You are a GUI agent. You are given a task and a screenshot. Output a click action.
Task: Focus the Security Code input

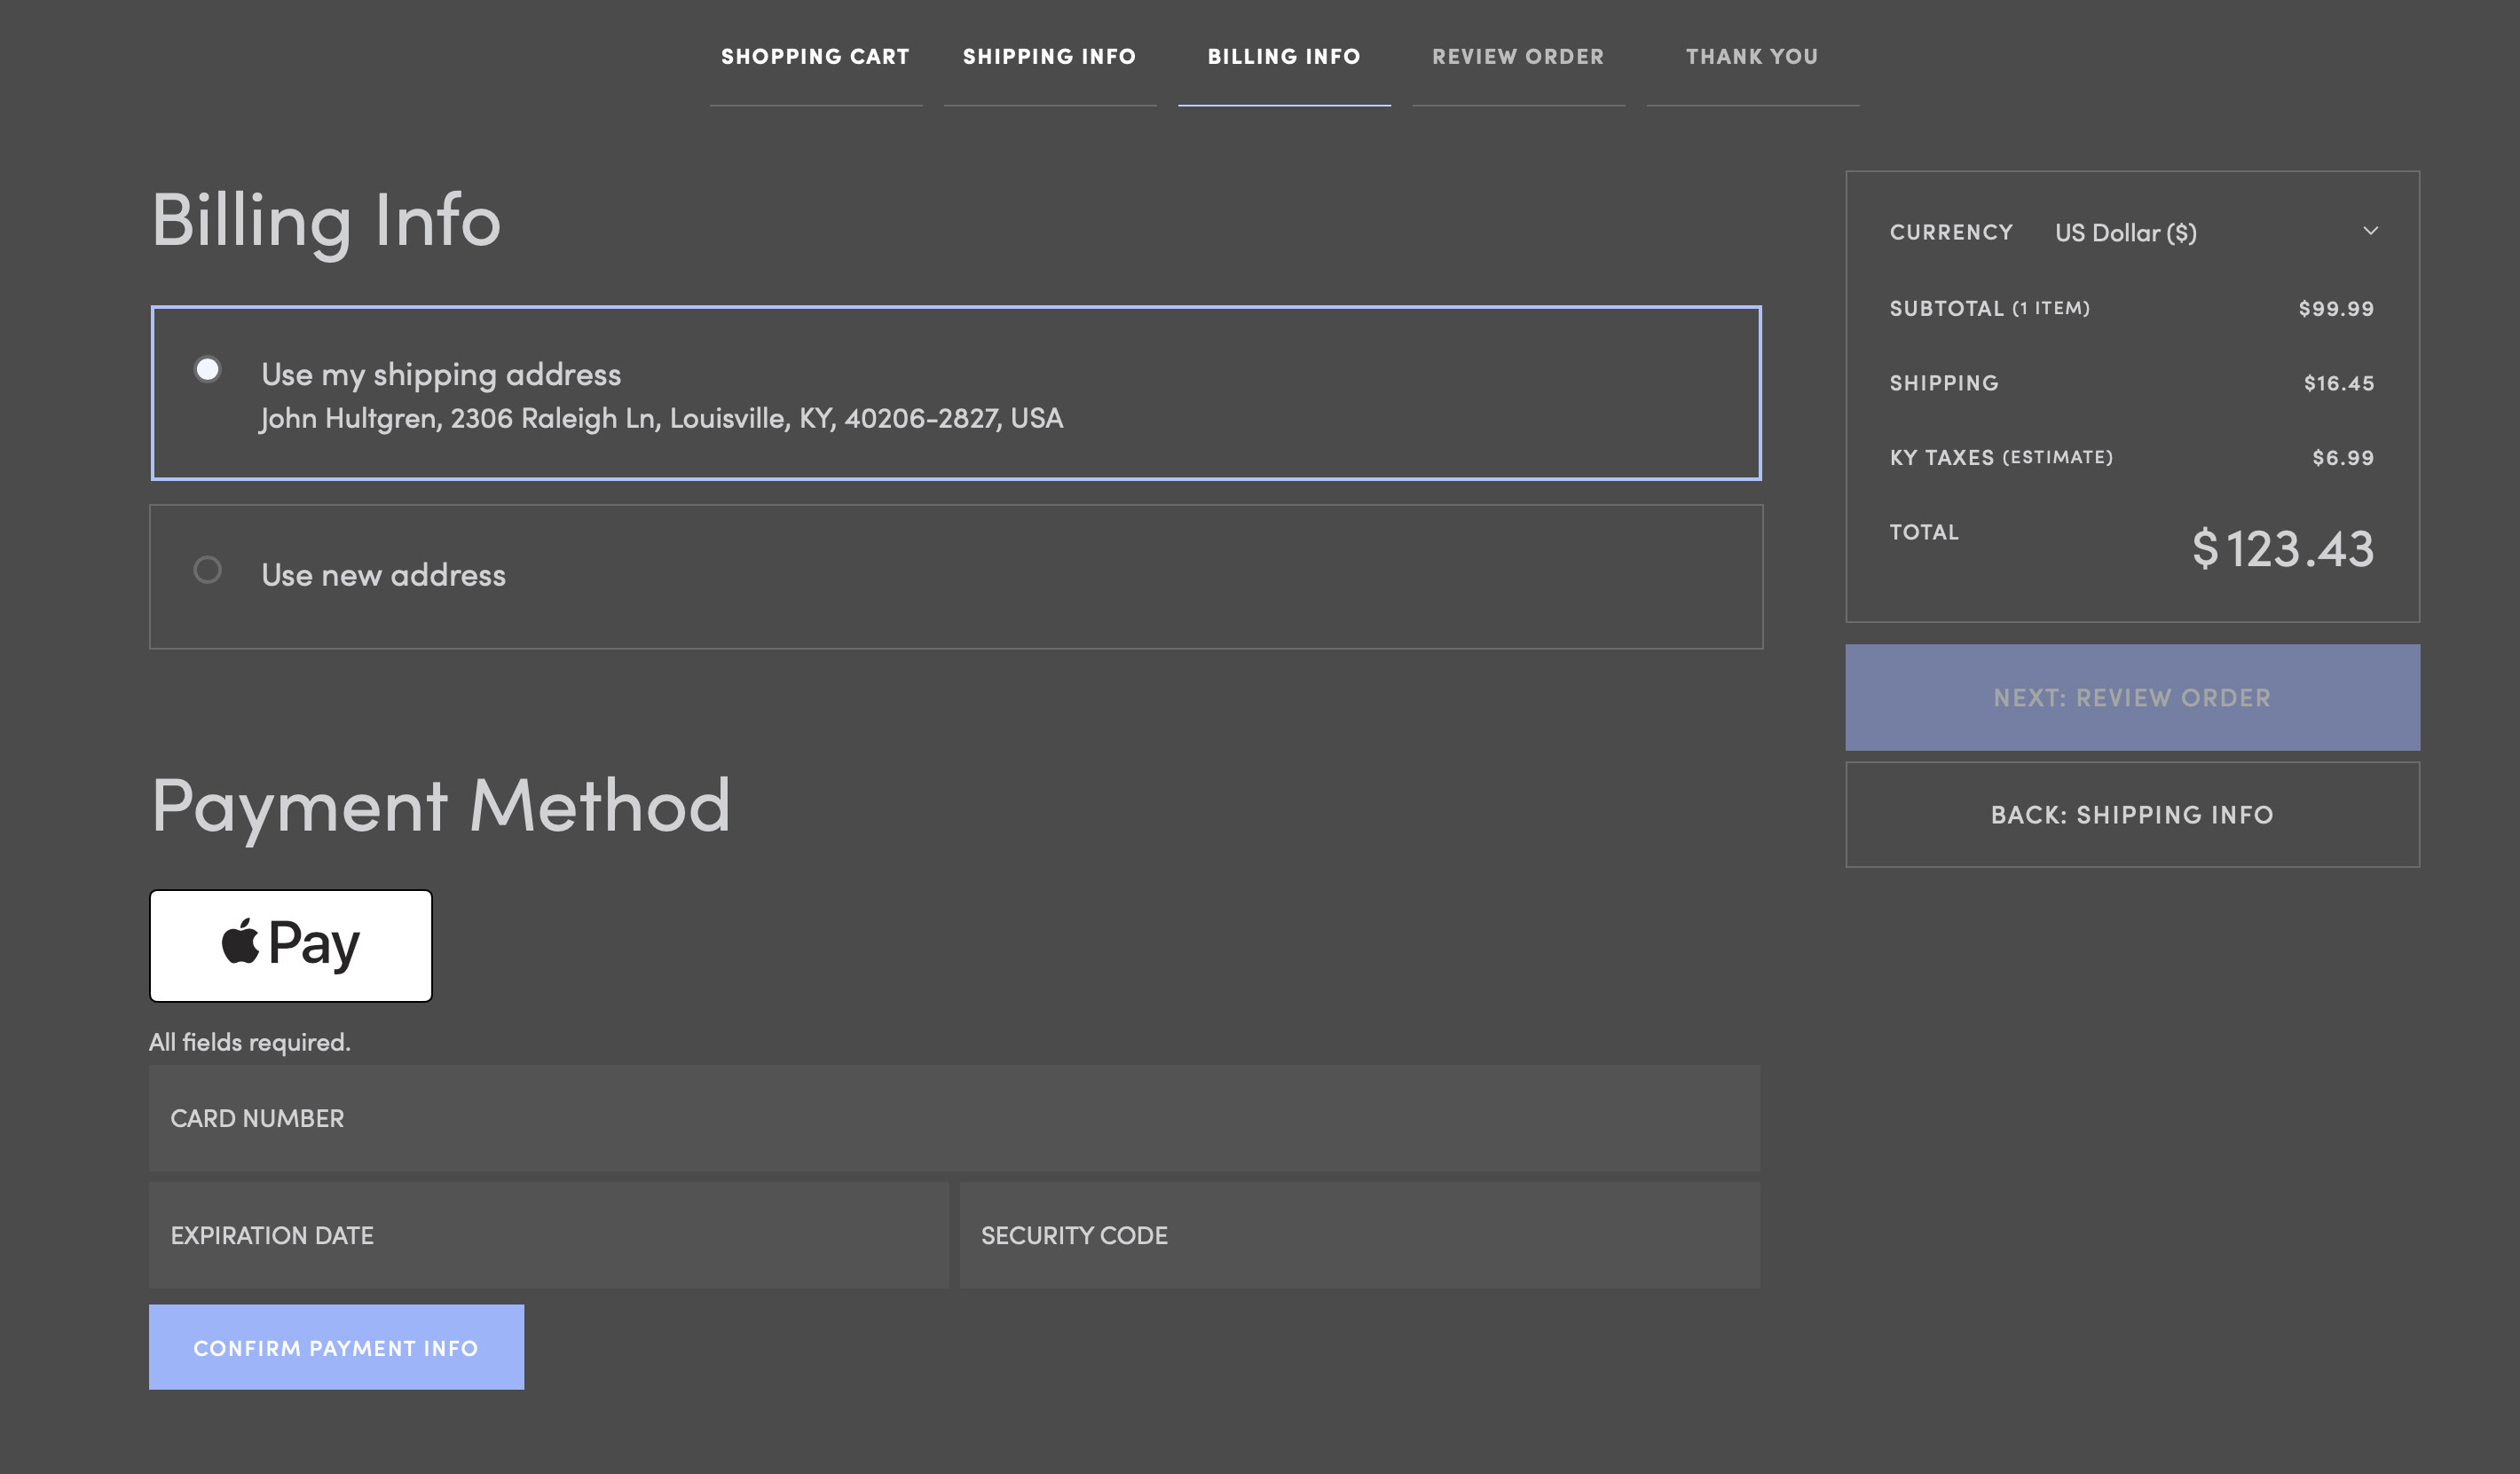(x=1359, y=1235)
